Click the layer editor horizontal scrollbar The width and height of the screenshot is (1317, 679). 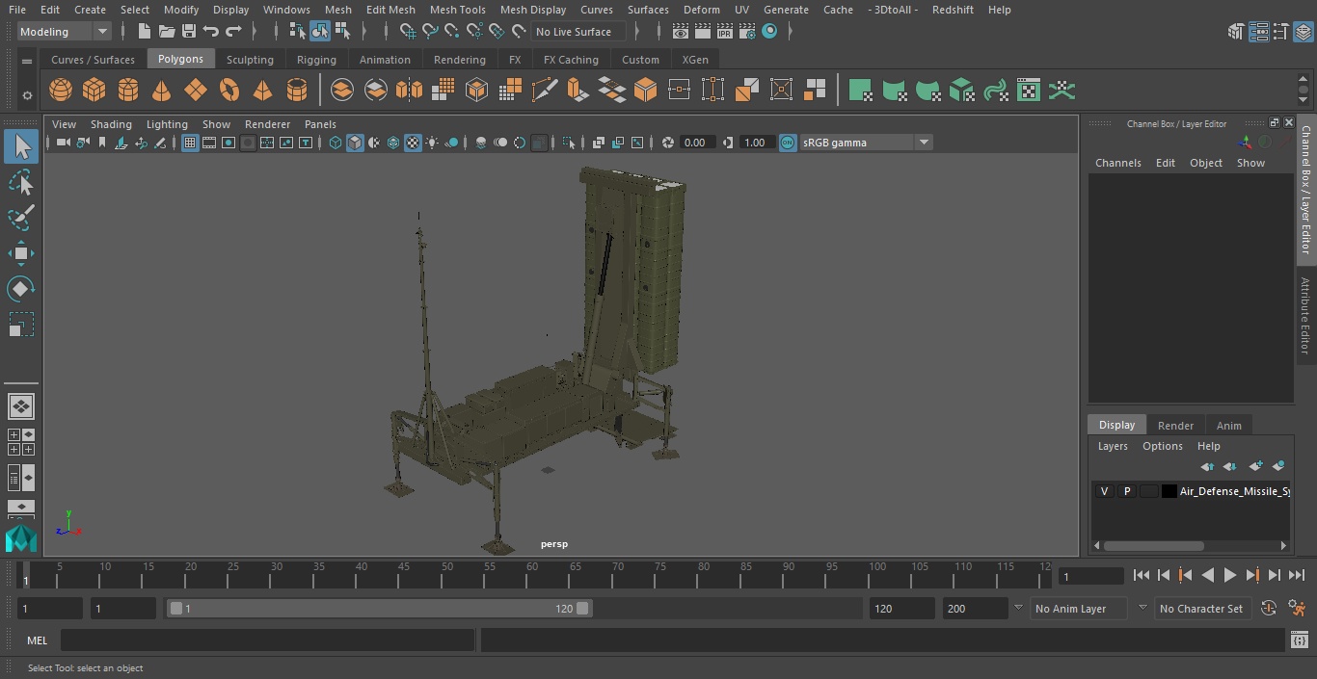1153,545
